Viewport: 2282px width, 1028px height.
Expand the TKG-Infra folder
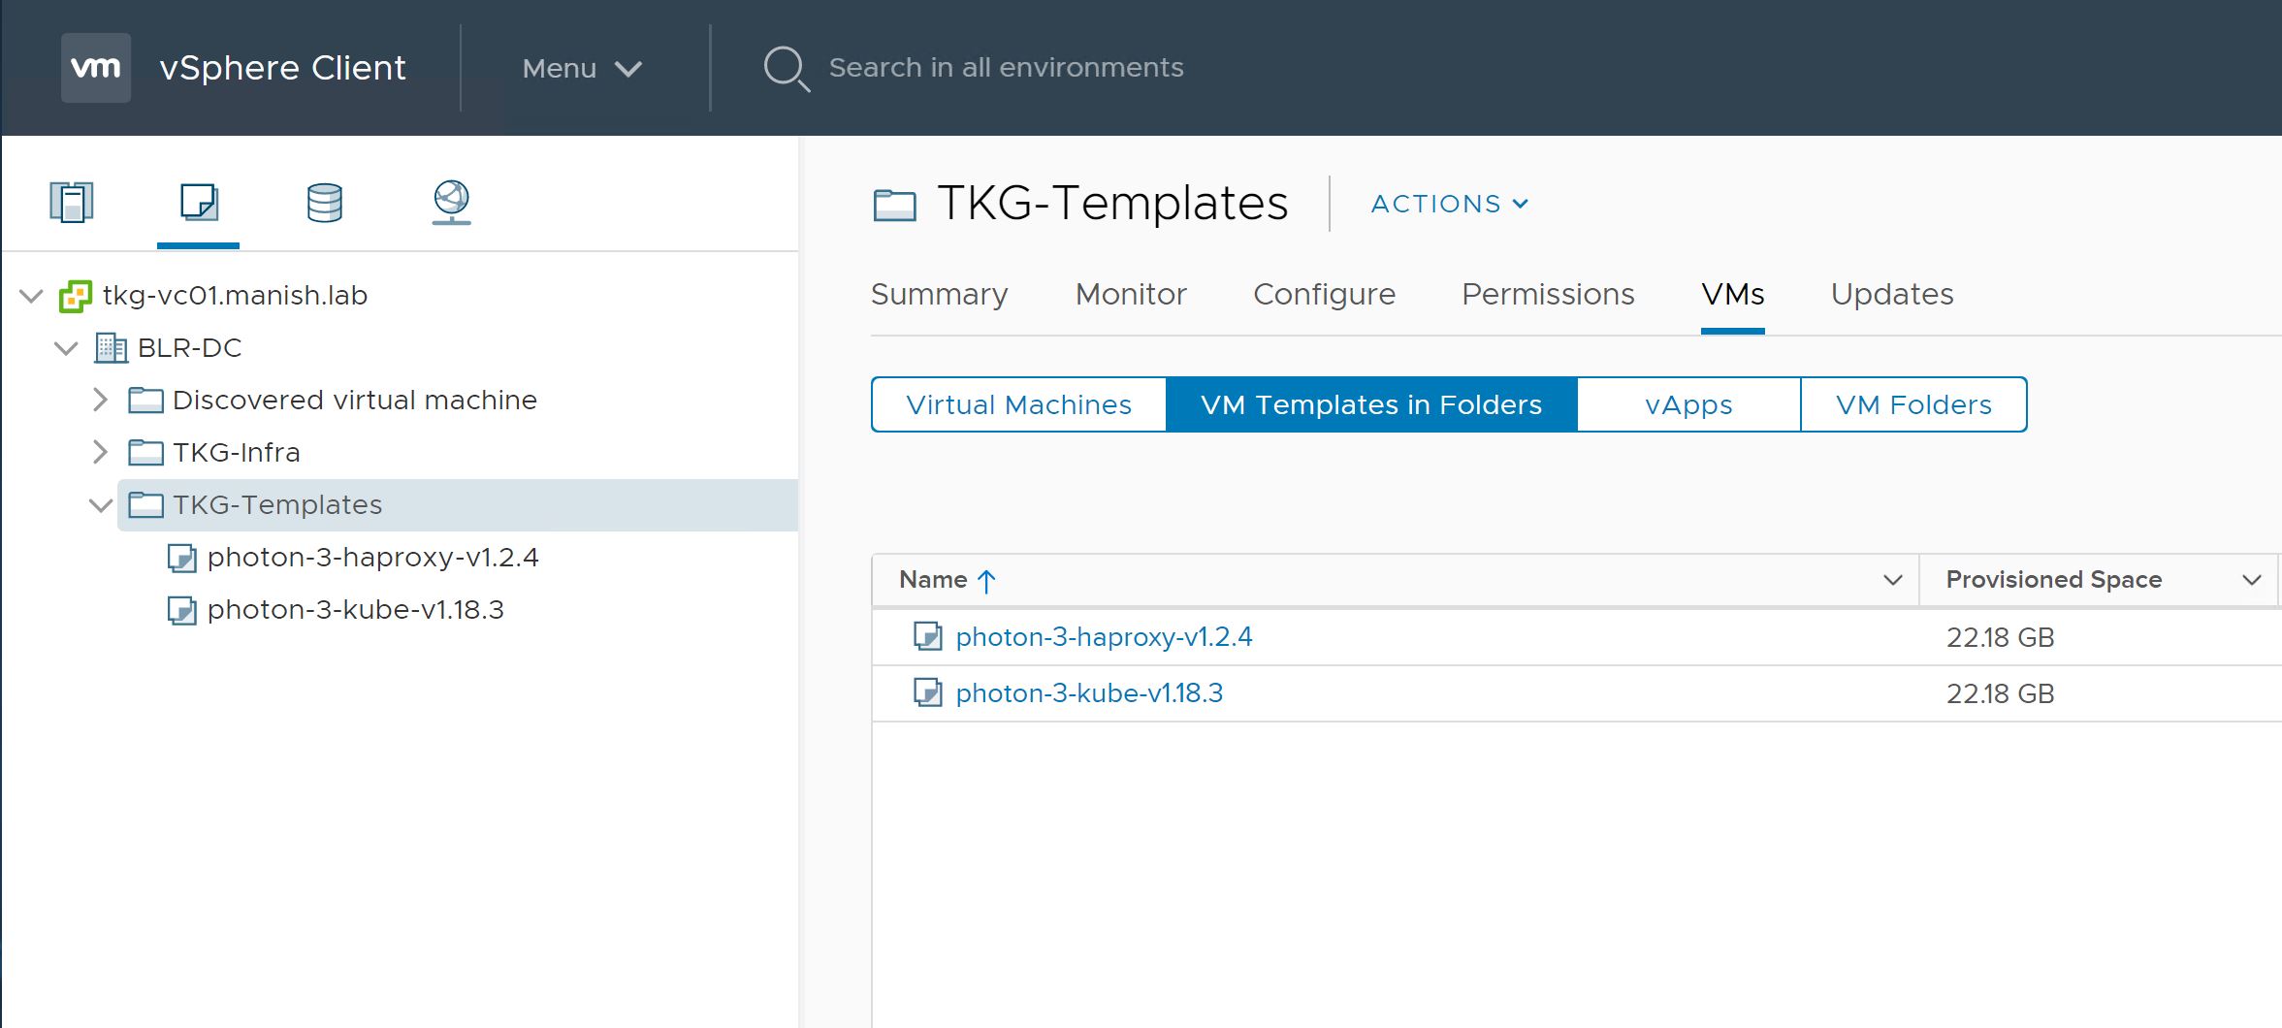(x=100, y=452)
